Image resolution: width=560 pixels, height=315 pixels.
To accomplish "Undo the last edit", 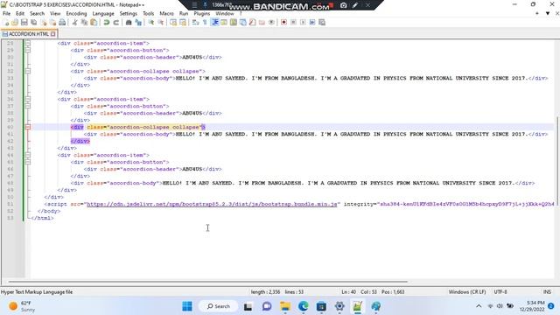I will click(x=107, y=23).
